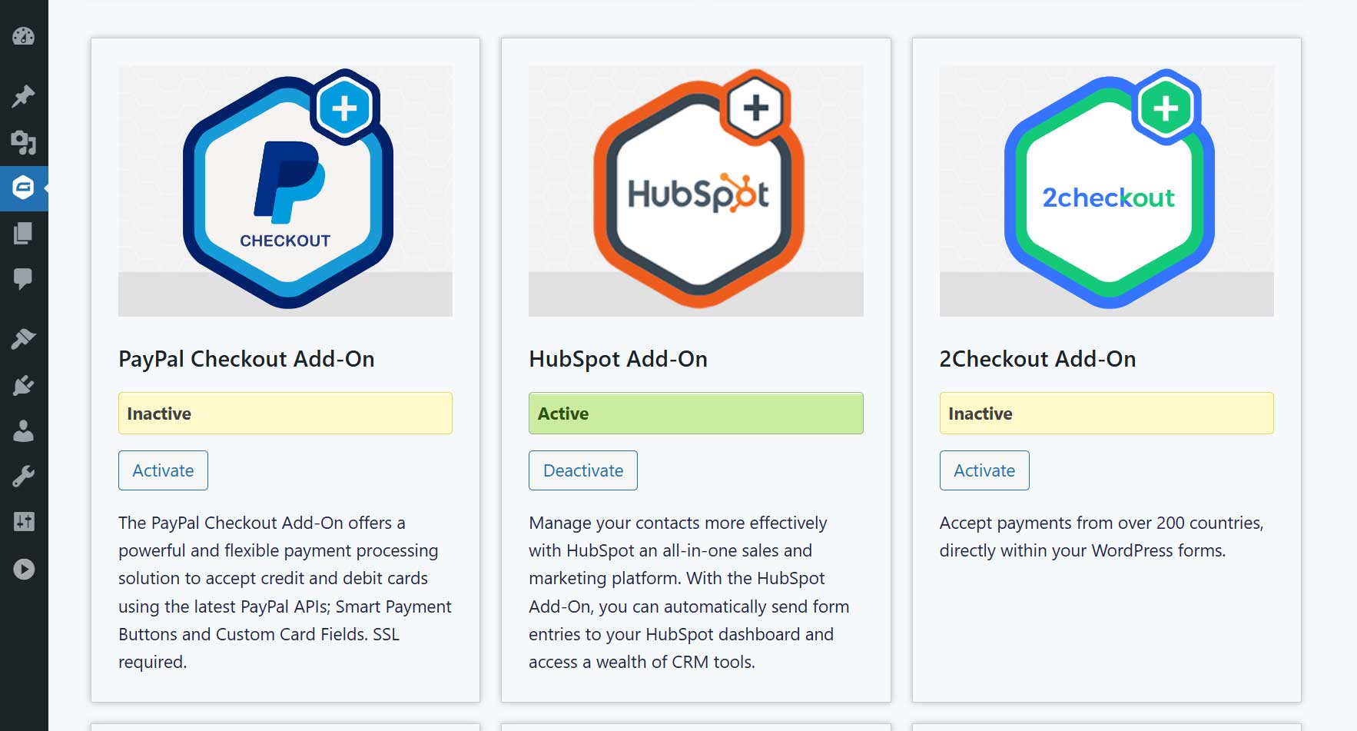1357x731 pixels.
Task: Click the PayPal Checkout Add-On heading
Action: (247, 359)
